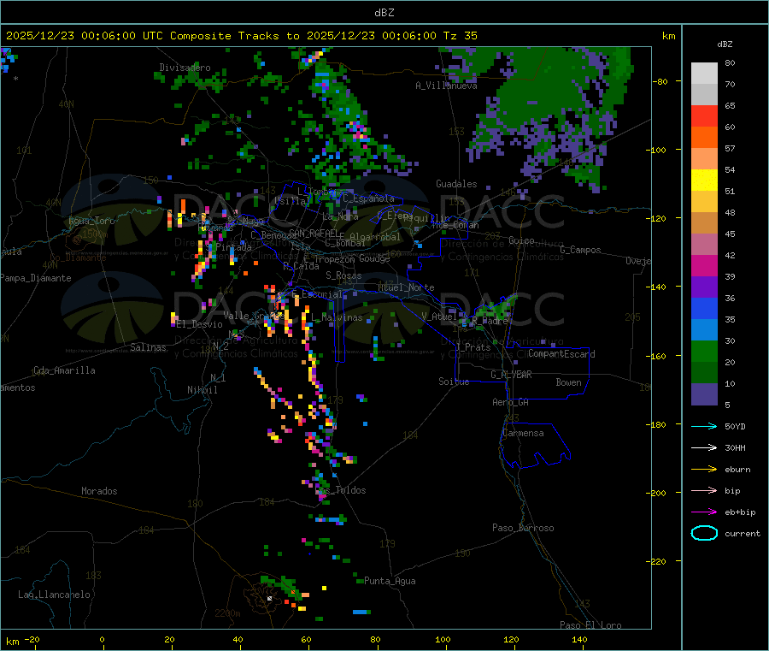The image size is (769, 651).
Task: Select the 39 dBZ magenta color swatch
Action: [x=704, y=265]
